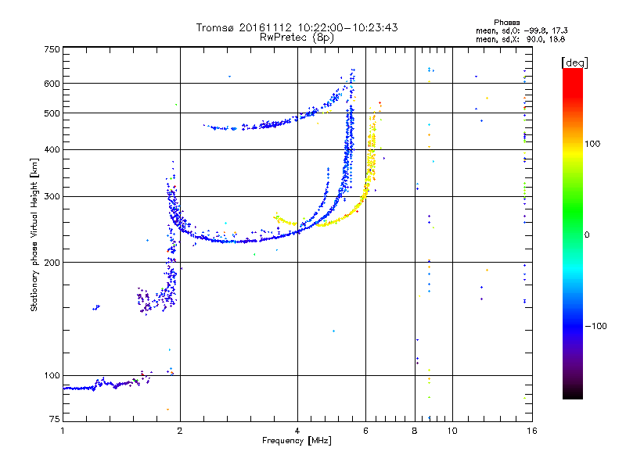Click the colorbar tick label '0'
This screenshot has width=626, height=469.
coord(587,234)
